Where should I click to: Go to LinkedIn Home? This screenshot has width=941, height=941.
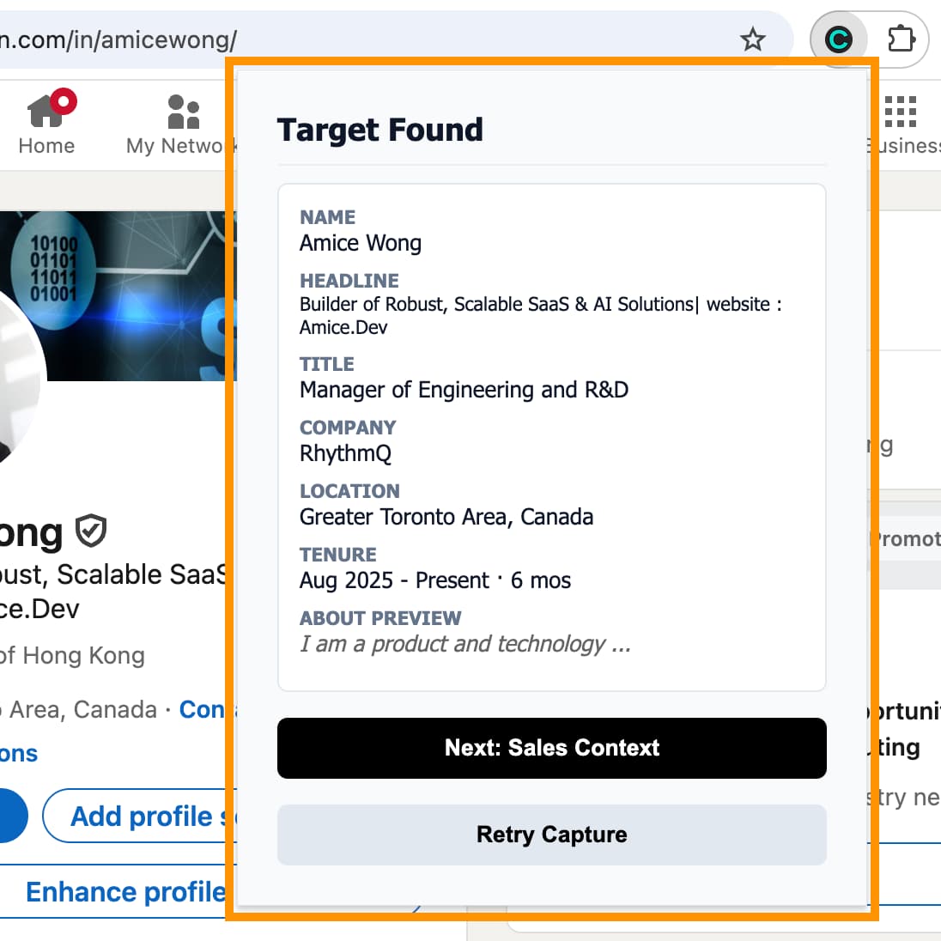47,124
